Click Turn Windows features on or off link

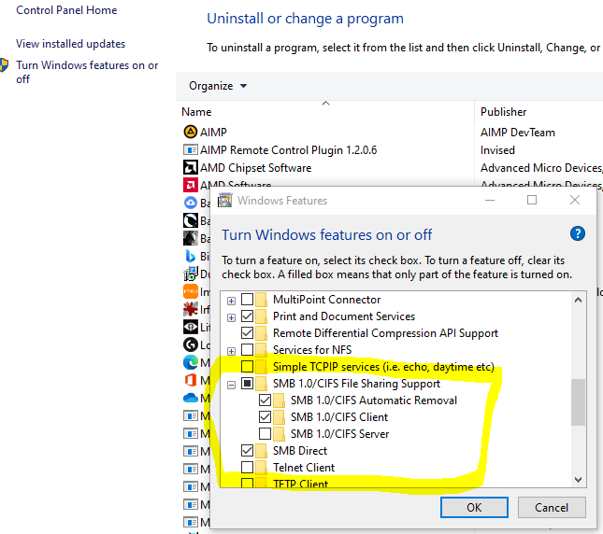[87, 72]
